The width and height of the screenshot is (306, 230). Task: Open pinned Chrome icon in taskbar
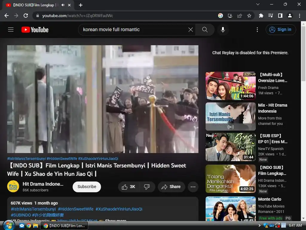[x=29, y=226]
